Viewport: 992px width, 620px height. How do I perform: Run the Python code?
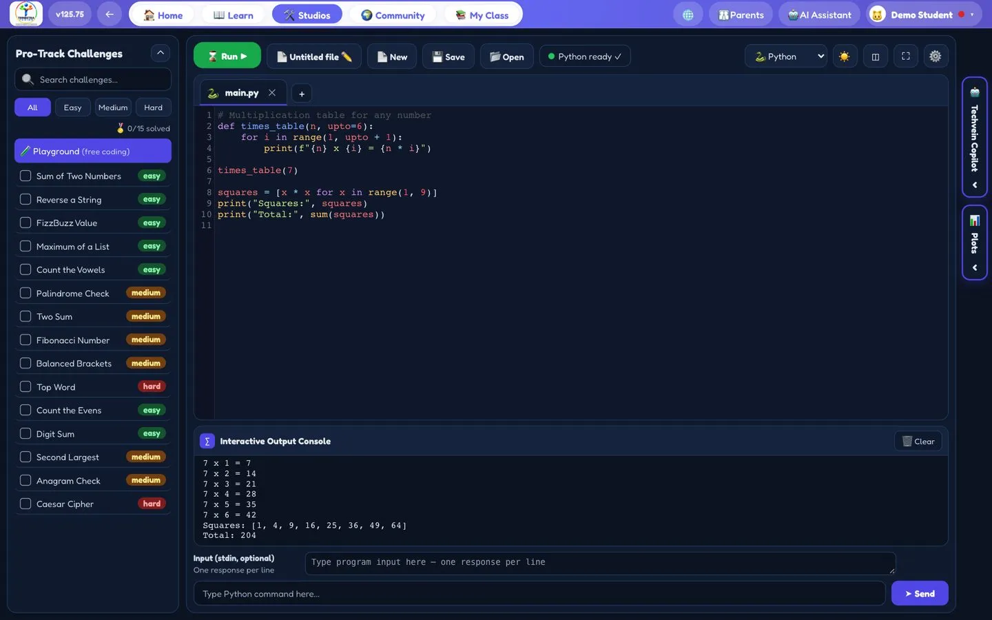pyautogui.click(x=227, y=56)
